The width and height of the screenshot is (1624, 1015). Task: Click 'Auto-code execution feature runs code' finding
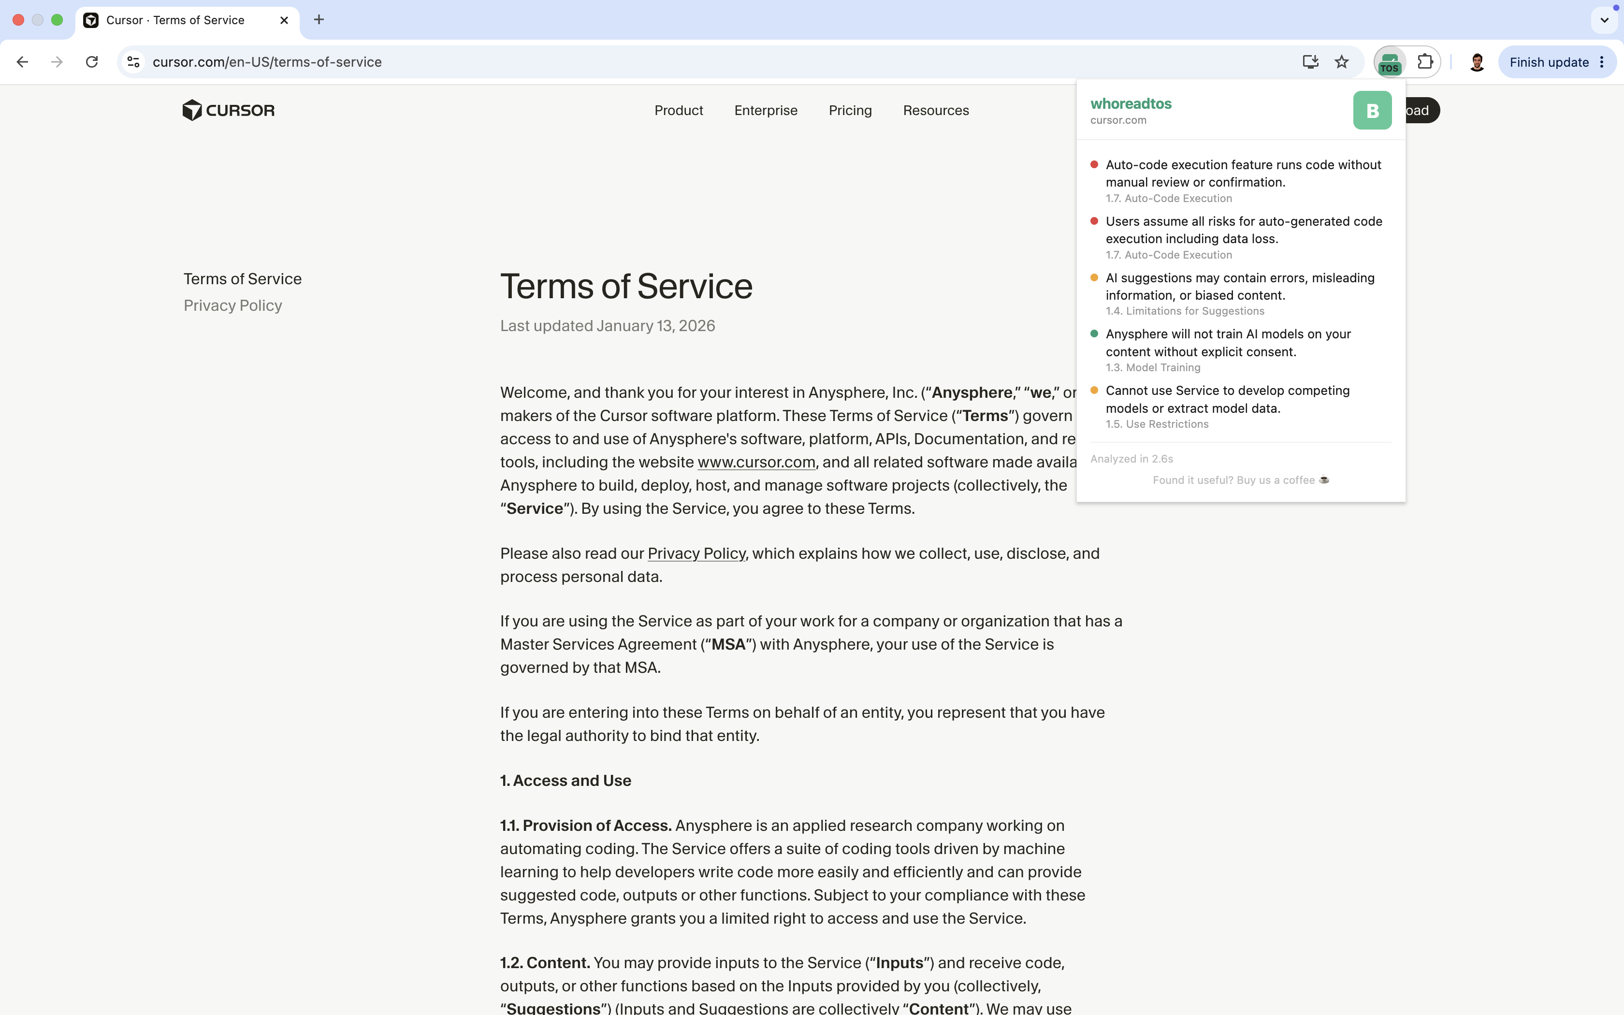(1244, 173)
